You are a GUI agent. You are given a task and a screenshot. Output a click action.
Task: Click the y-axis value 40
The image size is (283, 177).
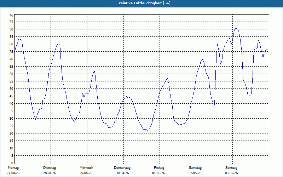(11, 104)
